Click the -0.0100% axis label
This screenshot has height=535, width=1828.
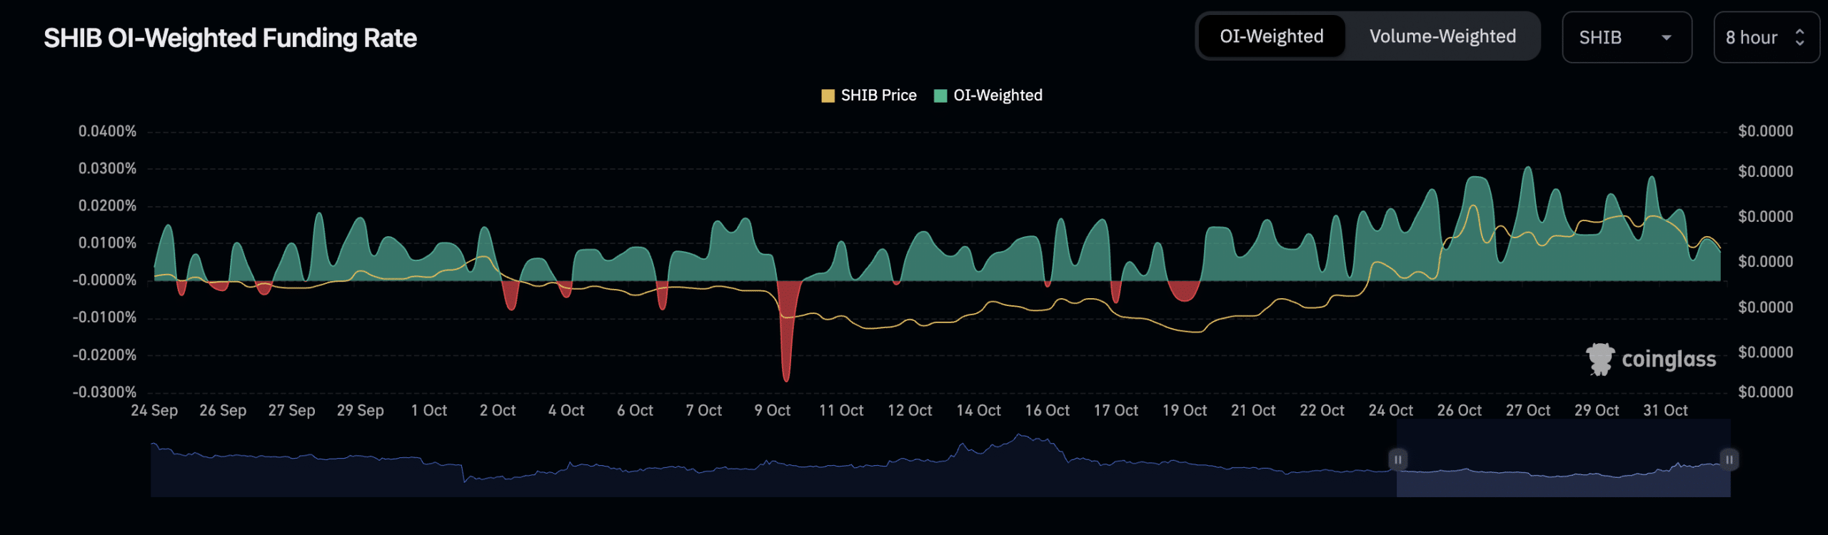pos(104,317)
